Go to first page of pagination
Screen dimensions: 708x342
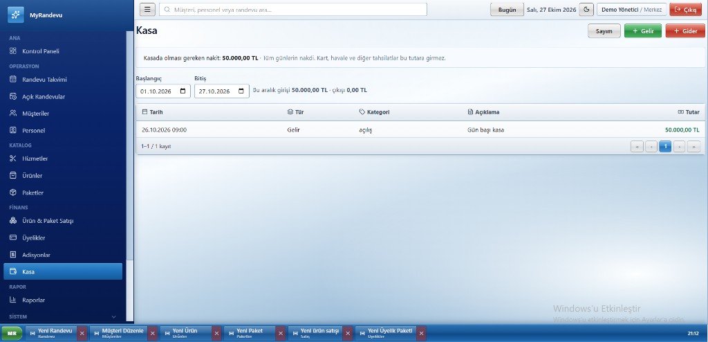tap(637, 146)
